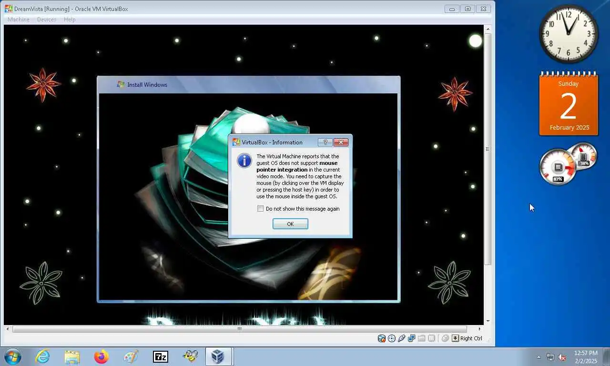610x366 pixels.
Task: Click the analog clock gadget
Action: [x=569, y=34]
